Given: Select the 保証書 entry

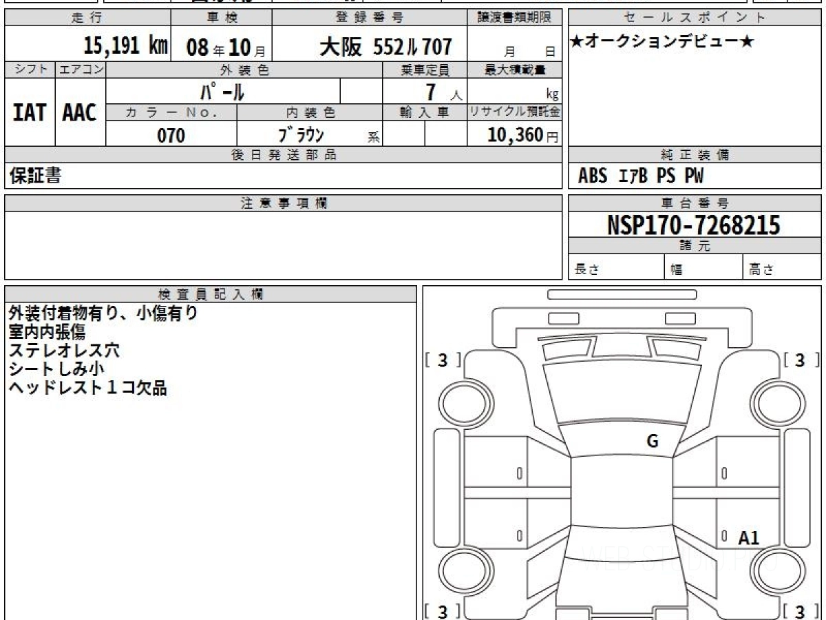Looking at the screenshot, I should (35, 176).
